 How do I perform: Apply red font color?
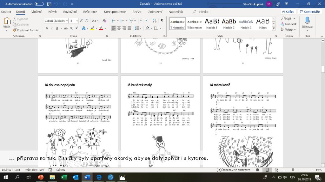pos(101,28)
